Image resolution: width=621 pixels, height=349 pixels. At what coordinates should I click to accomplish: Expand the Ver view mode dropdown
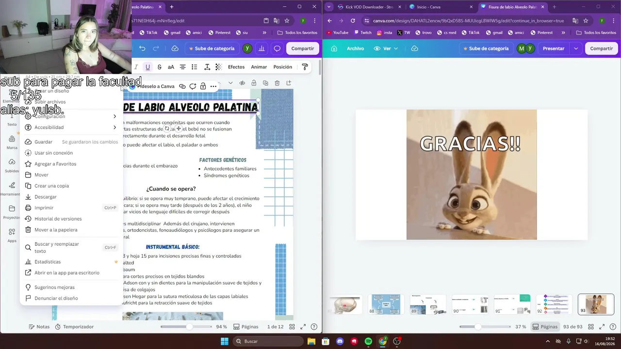point(386,48)
